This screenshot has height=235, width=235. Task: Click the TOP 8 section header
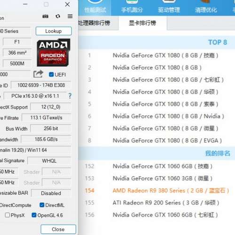coord(157,42)
